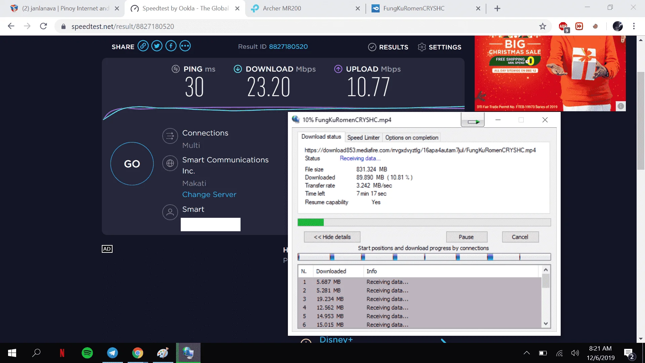This screenshot has width=645, height=363.
Task: Click the user profile icon beside Smart
Action: click(170, 212)
